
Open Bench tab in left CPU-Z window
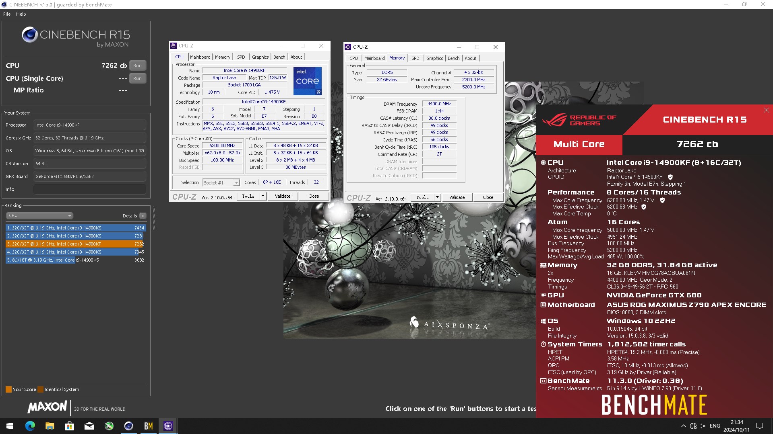click(279, 57)
